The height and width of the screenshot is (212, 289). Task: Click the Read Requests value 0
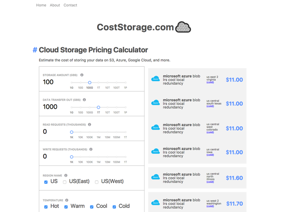(x=45, y=132)
